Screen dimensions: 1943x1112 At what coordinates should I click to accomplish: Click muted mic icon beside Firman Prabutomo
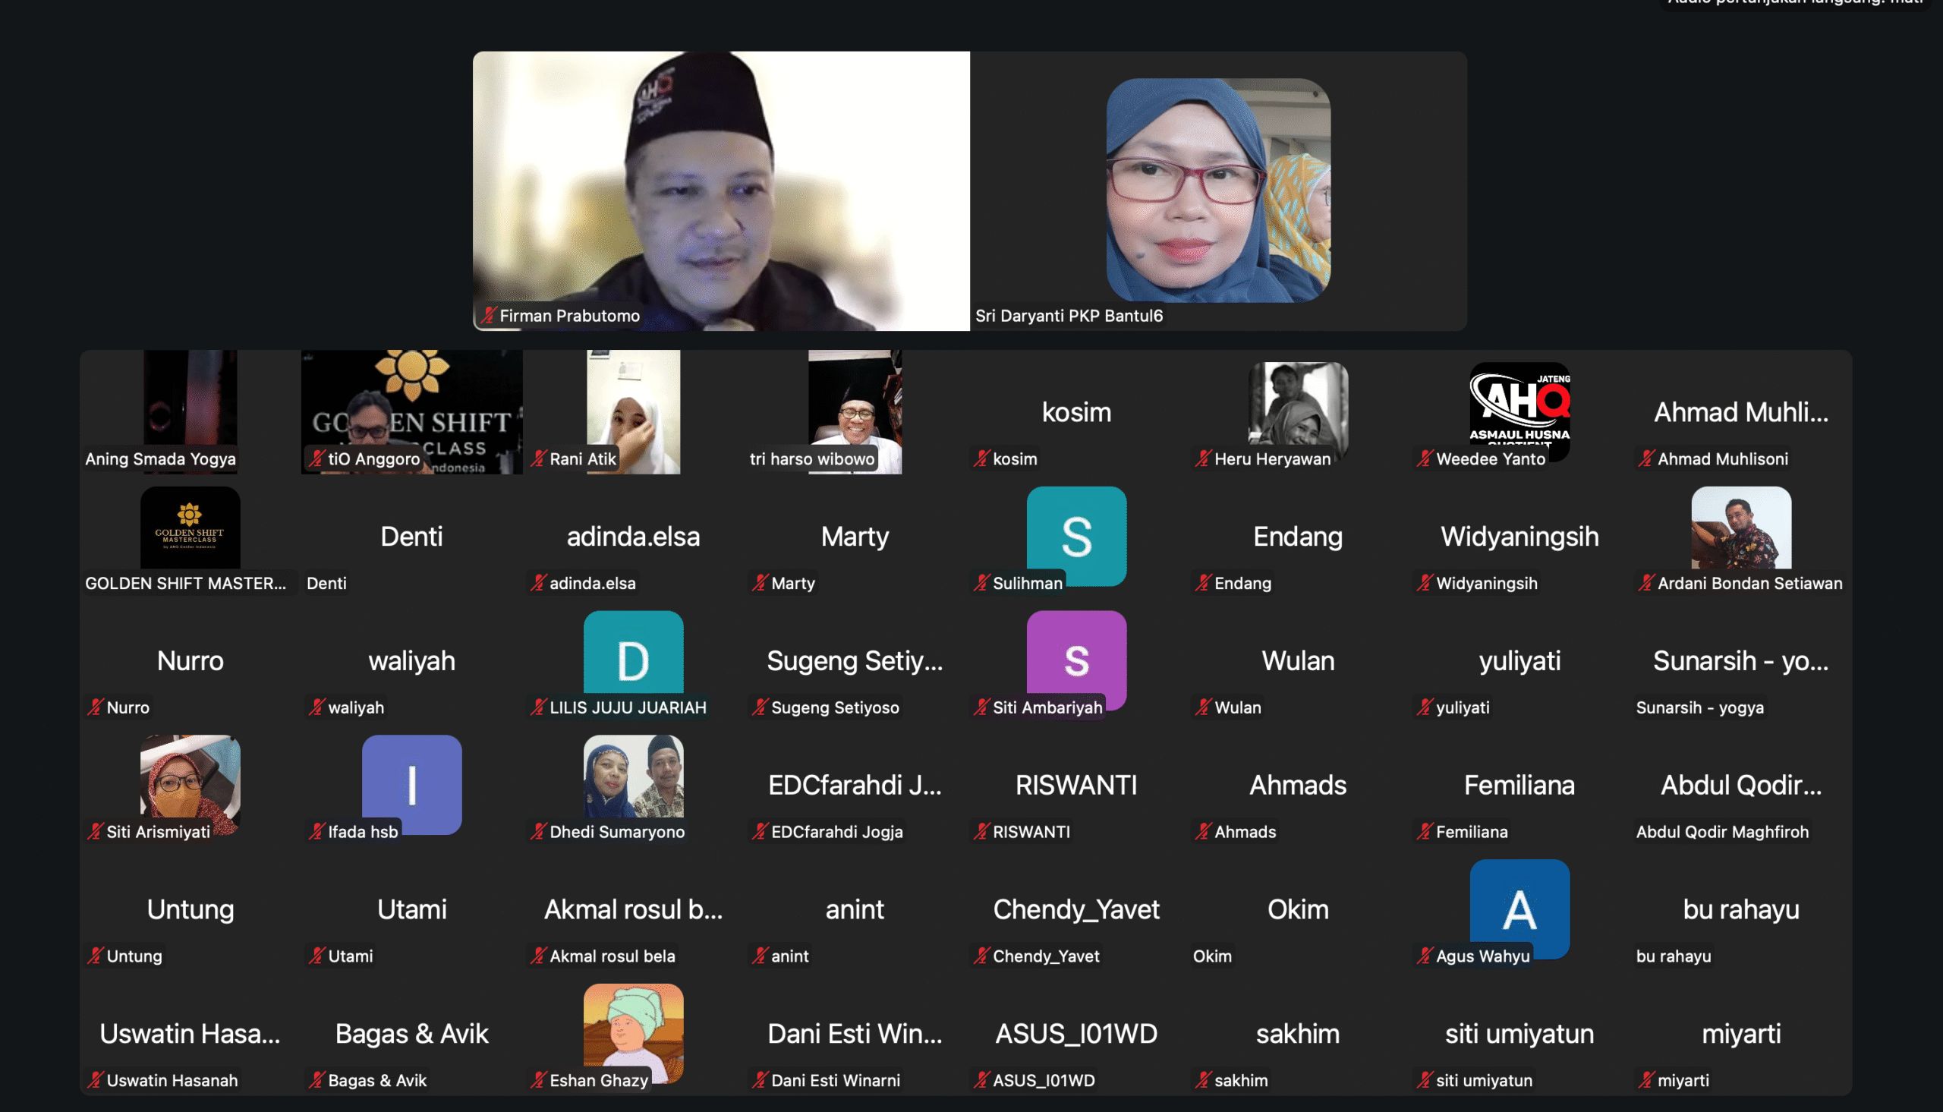pos(489,316)
